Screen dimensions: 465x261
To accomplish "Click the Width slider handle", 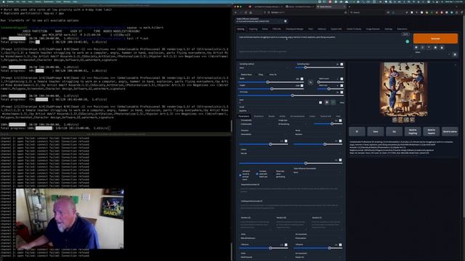I will pos(268,82).
